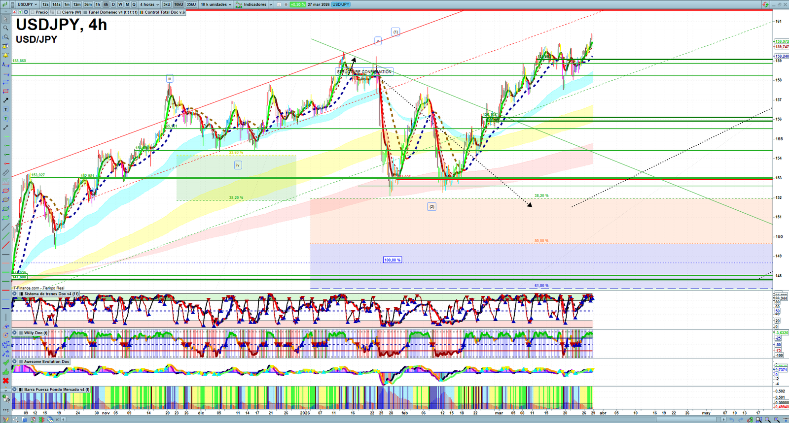Select the D daily timeframe
Viewport: 789px width, 423px height.
tap(113, 4)
